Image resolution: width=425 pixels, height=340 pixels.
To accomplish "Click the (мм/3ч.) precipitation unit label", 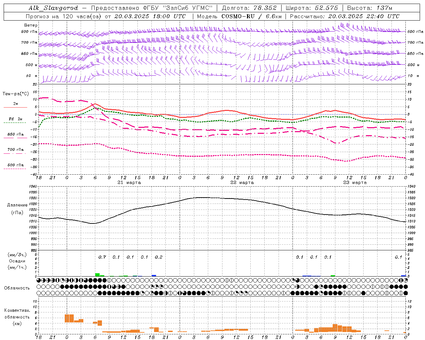I will (17, 255).
